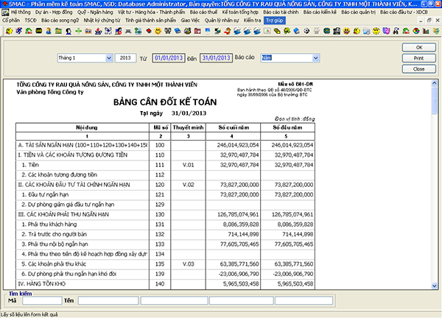Open the Quản lý nhân sự menu

222,21
